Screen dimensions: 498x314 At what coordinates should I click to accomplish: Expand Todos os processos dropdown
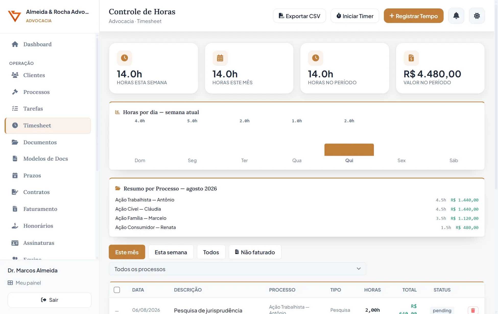(237, 269)
